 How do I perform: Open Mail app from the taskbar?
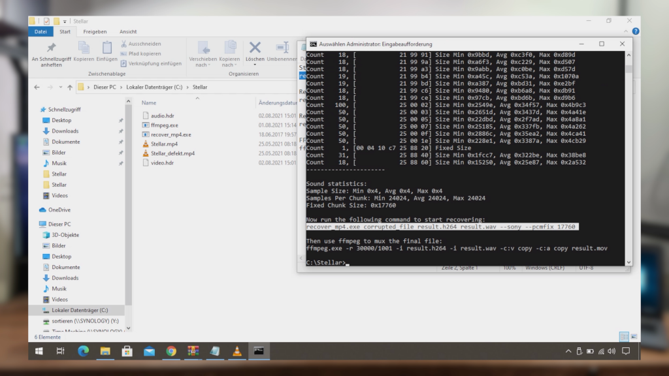tap(150, 351)
